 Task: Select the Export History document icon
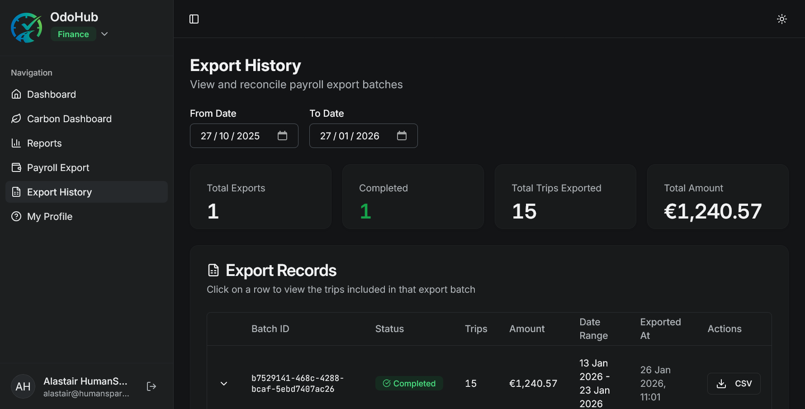(16, 192)
